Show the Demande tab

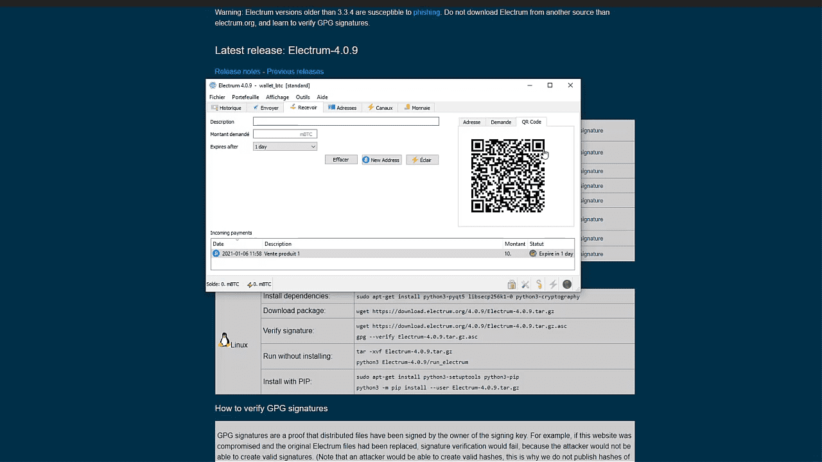501,122
